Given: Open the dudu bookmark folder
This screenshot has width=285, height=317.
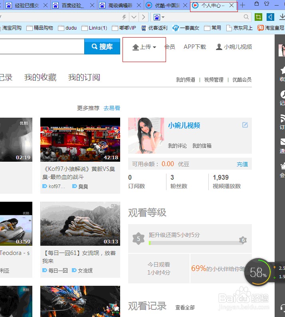Looking at the screenshot, I should pyautogui.click(x=67, y=28).
